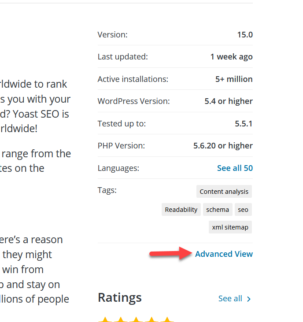The height and width of the screenshot is (322, 303).
Task: Open the Readability tag
Action: pyautogui.click(x=181, y=210)
